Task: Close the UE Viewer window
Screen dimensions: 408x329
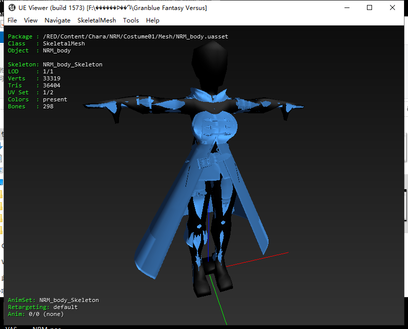Action: [x=392, y=8]
